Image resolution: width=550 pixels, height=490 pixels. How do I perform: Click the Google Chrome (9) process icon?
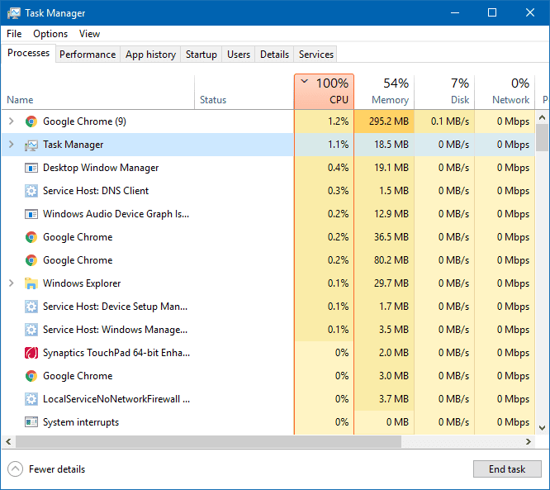31,121
